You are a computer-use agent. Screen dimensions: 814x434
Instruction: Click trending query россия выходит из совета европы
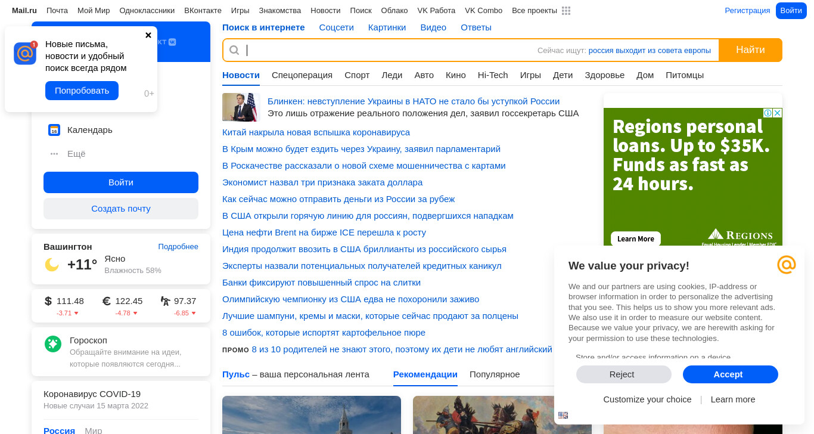(x=650, y=51)
